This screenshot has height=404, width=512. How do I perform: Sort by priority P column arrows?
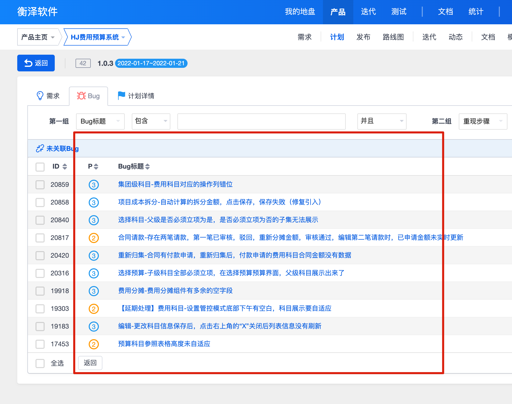(x=96, y=166)
